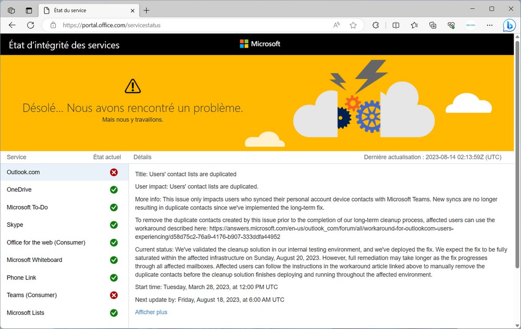Viewport: 521px width, 329px height.
Task: View site information lock icon
Action: (x=53, y=25)
